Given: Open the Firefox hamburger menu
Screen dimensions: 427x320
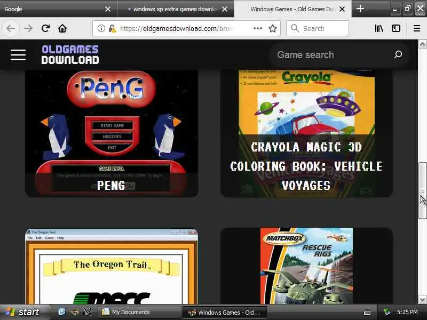Looking at the screenshot, I should [417, 28].
